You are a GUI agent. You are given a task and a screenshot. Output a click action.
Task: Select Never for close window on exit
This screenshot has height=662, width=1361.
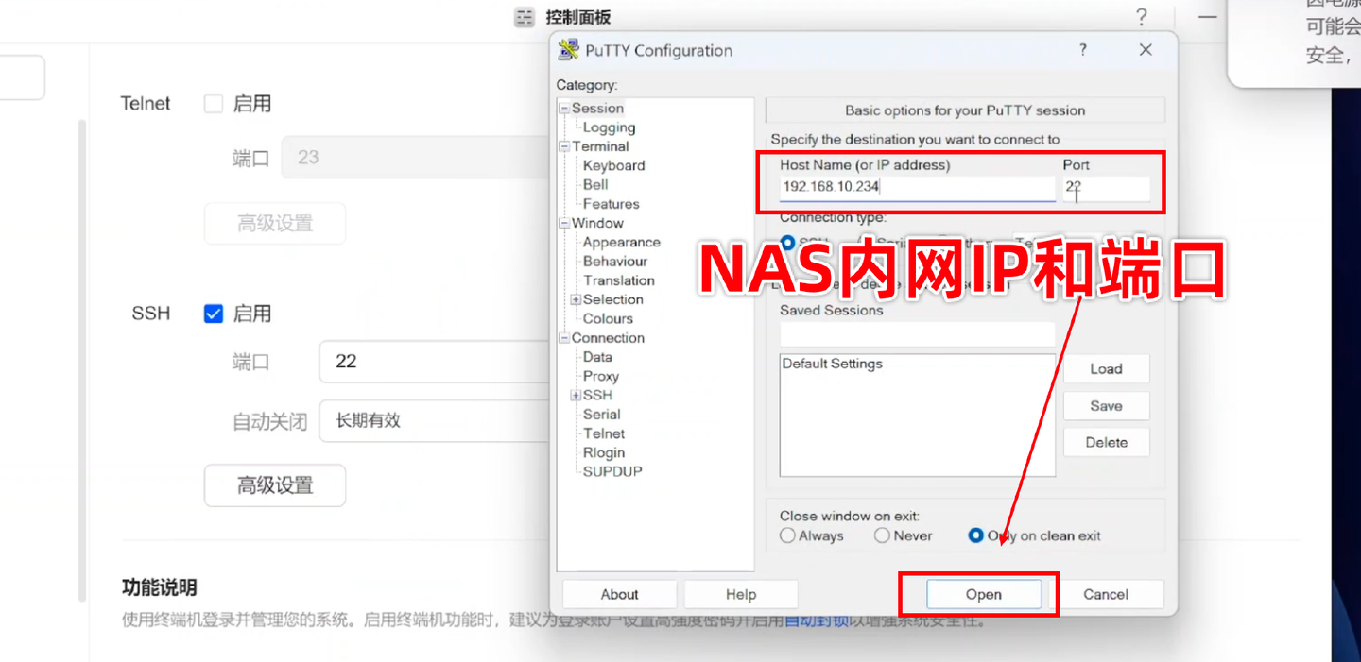click(x=882, y=535)
